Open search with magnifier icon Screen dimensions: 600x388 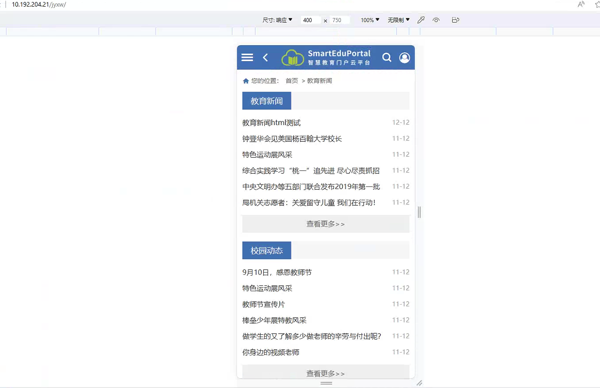387,57
